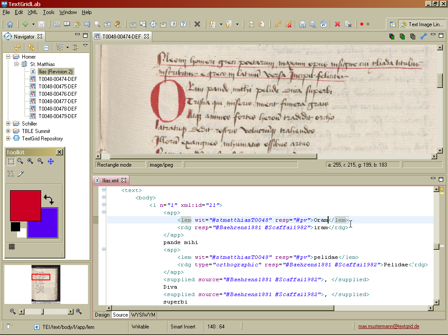The width and height of the screenshot is (448, 335).
Task: Select the pencil tool in Toolkit
Action: click(21, 174)
